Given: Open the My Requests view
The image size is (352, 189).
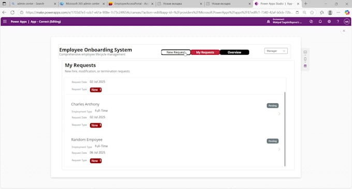Looking at the screenshot, I should tap(205, 52).
